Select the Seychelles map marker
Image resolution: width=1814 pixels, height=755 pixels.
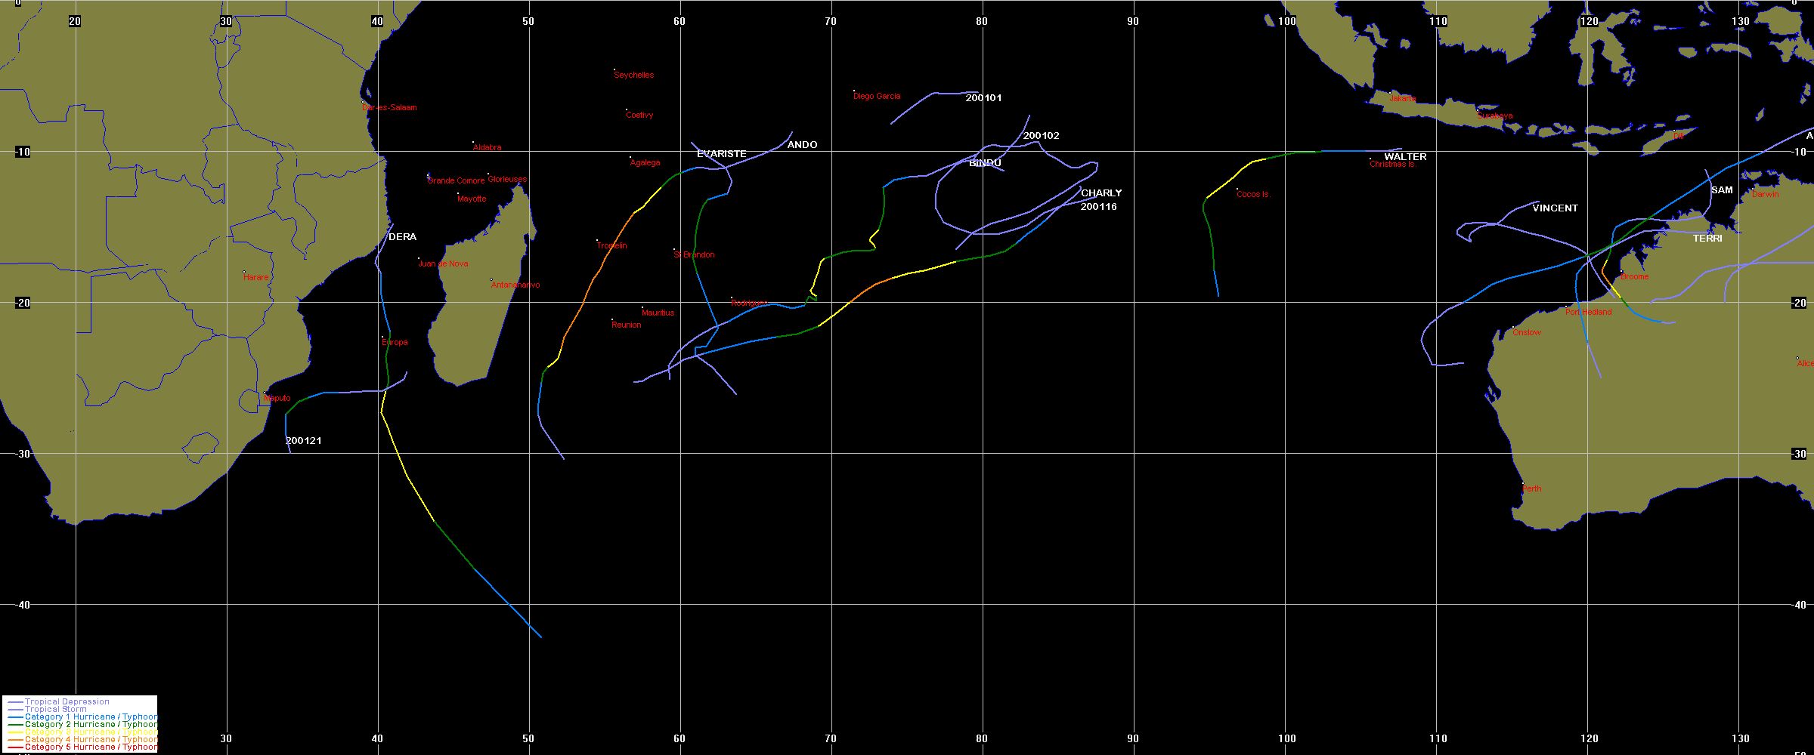click(x=614, y=69)
